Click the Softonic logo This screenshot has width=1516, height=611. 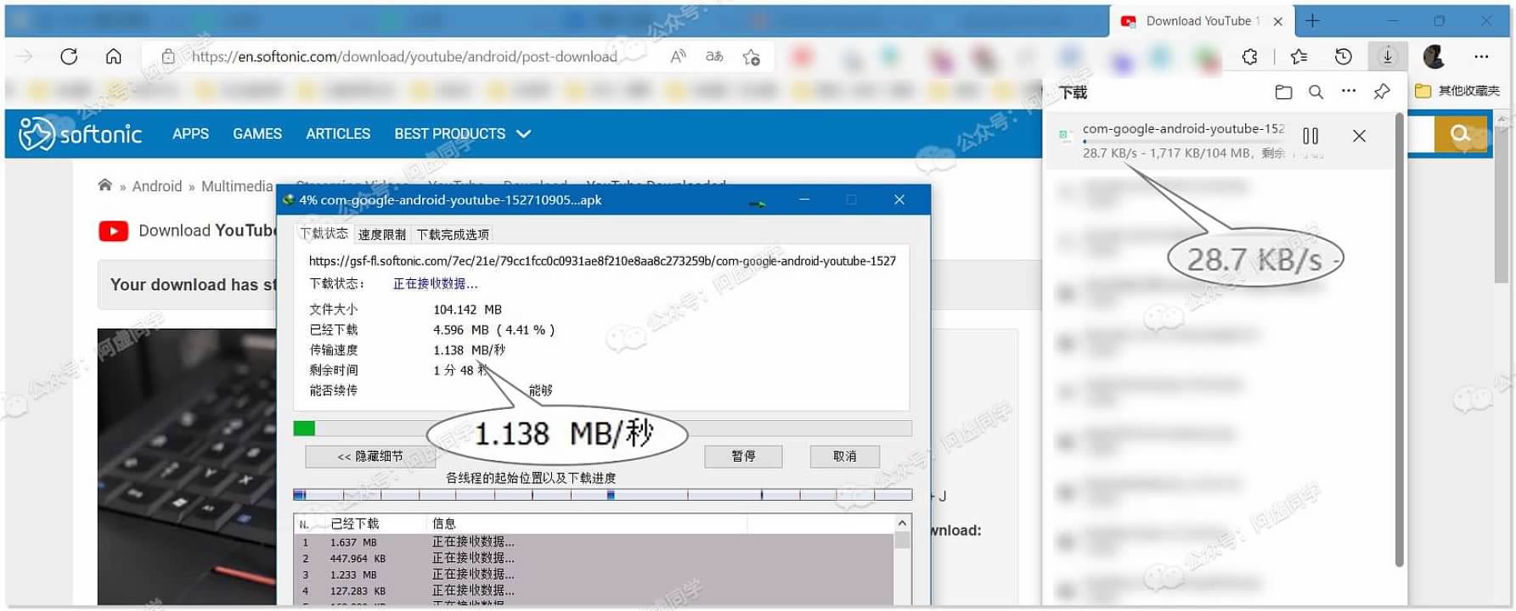(81, 134)
